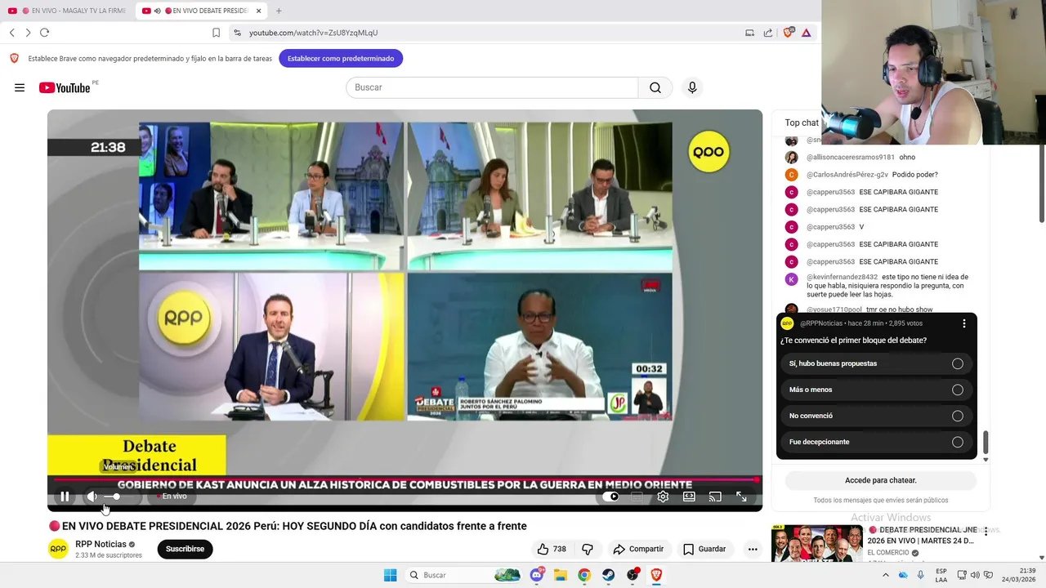Click the Windows taskbar Buscar search box
This screenshot has width=1046, height=588.
click(x=464, y=575)
